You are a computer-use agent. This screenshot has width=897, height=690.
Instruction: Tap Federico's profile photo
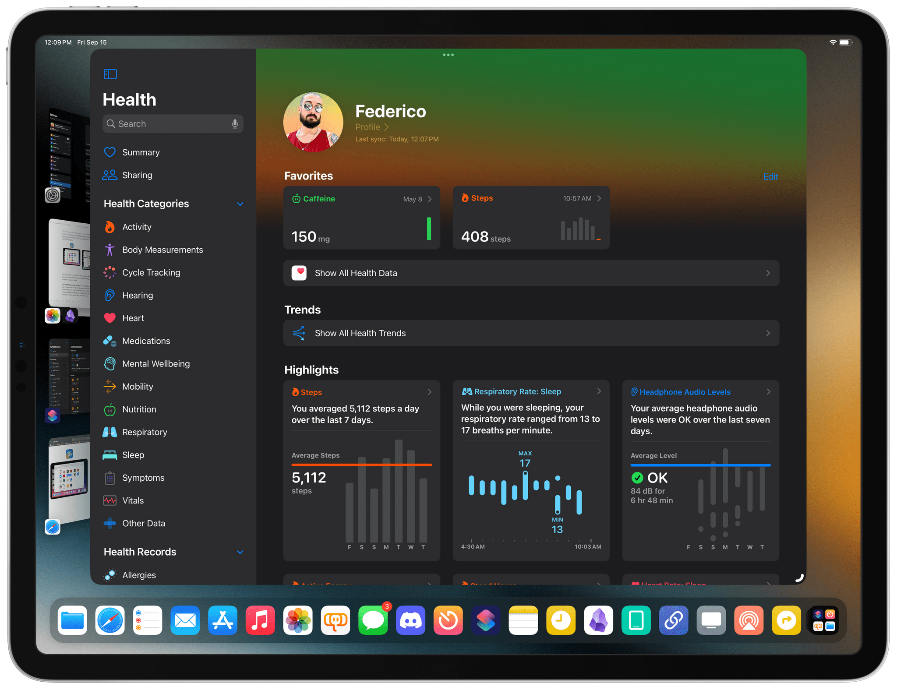313,122
